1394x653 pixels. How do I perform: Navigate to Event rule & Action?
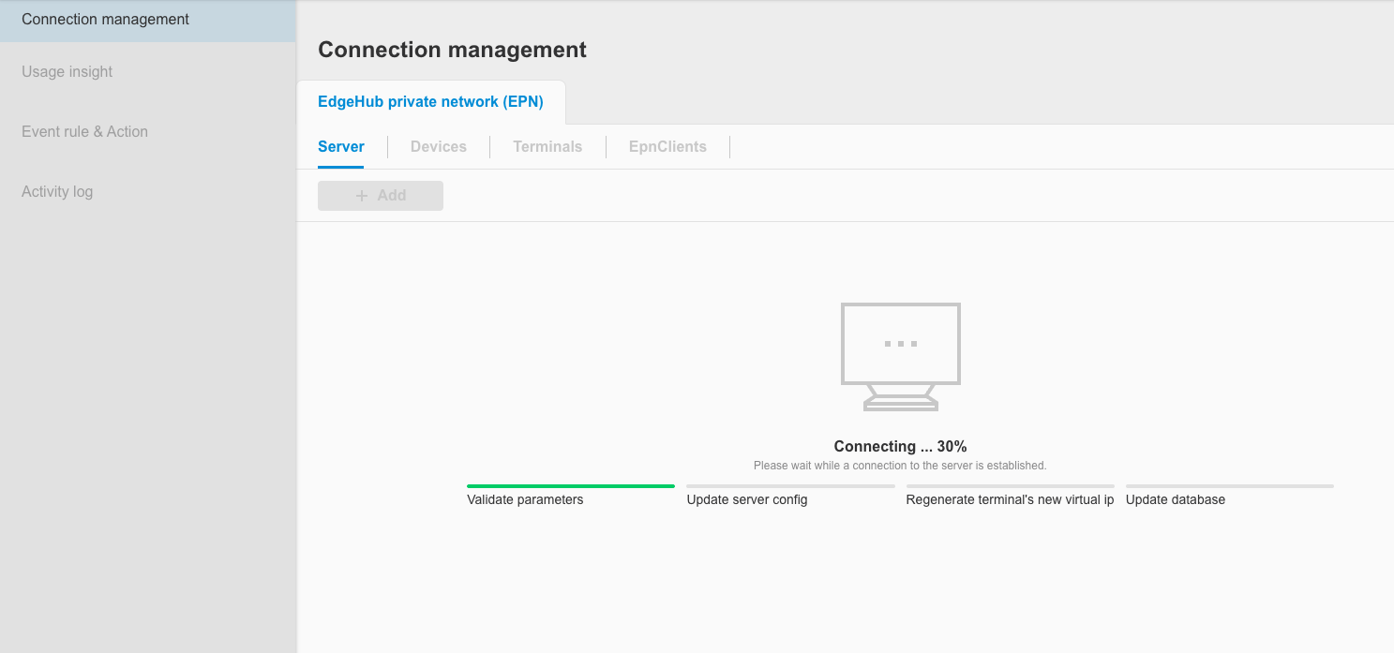point(84,131)
